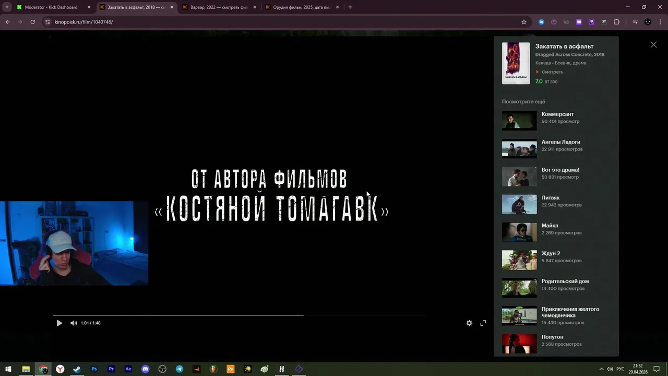Open Photoshop from the taskbar
668x376 pixels.
tap(94, 369)
